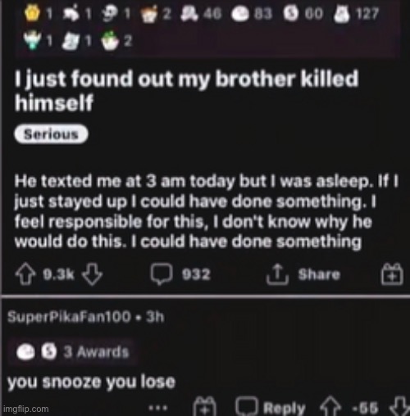
Task: Click the award icon showing 83
Action: coord(240,14)
